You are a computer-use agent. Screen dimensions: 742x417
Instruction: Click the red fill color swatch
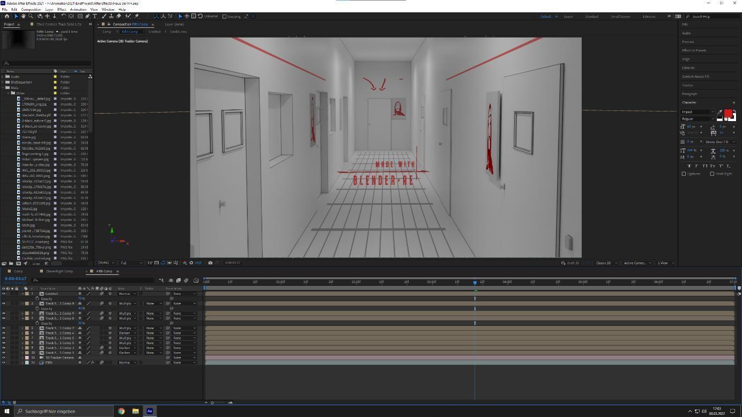coord(728,113)
